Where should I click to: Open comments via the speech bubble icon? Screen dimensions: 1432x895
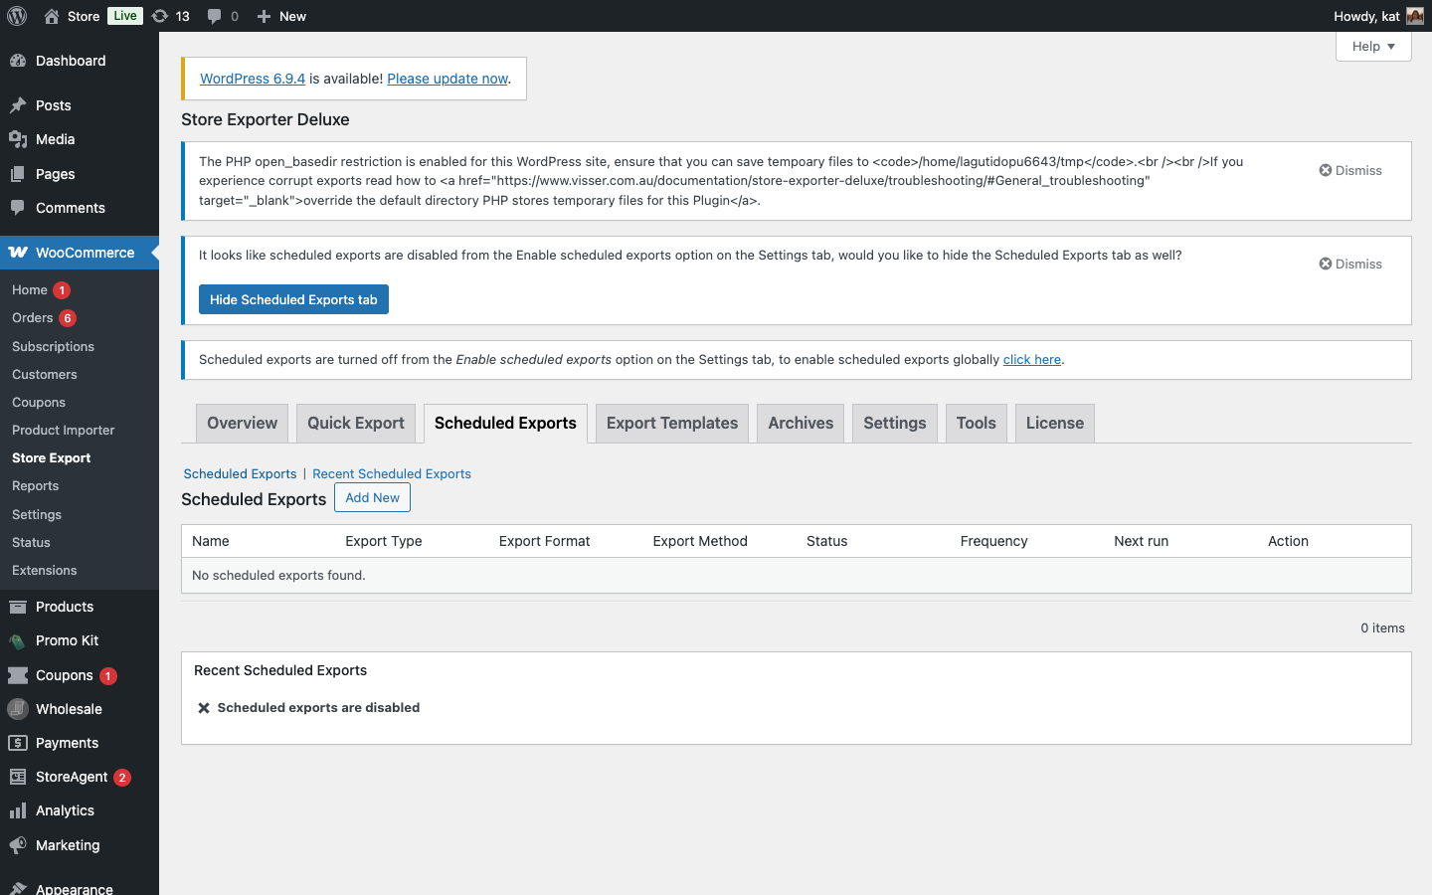(215, 16)
